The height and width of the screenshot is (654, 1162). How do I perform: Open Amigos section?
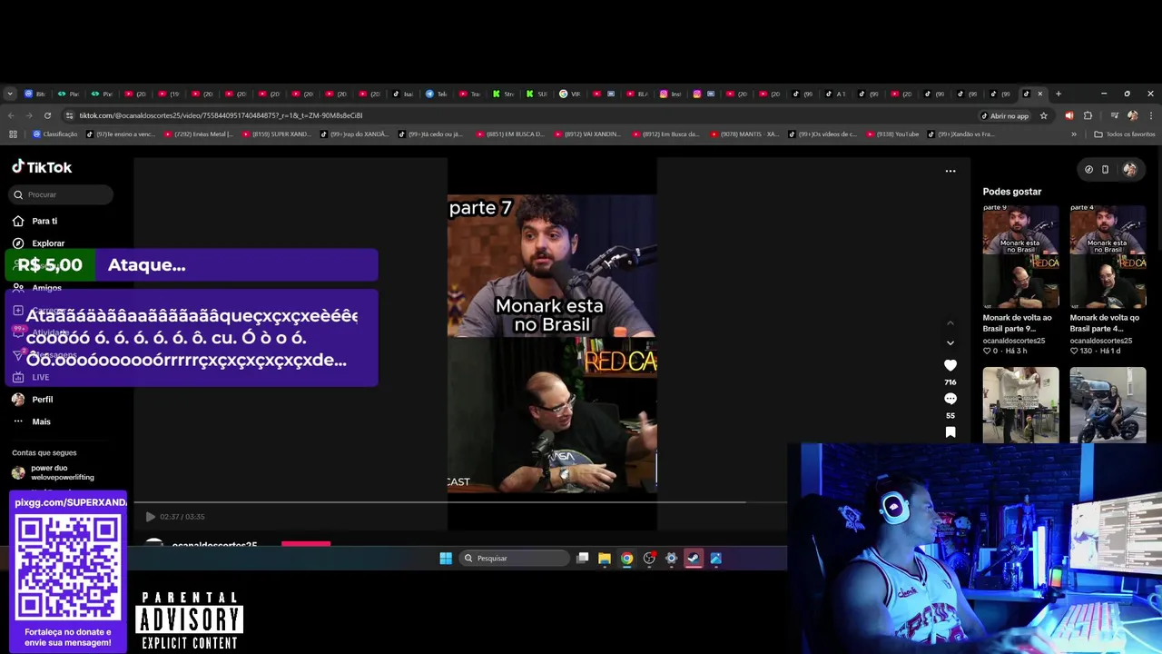click(x=46, y=288)
